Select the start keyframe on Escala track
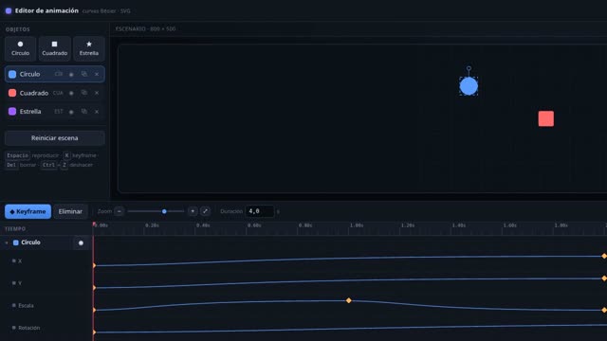Screen dimensions: 607x341 [95, 310]
